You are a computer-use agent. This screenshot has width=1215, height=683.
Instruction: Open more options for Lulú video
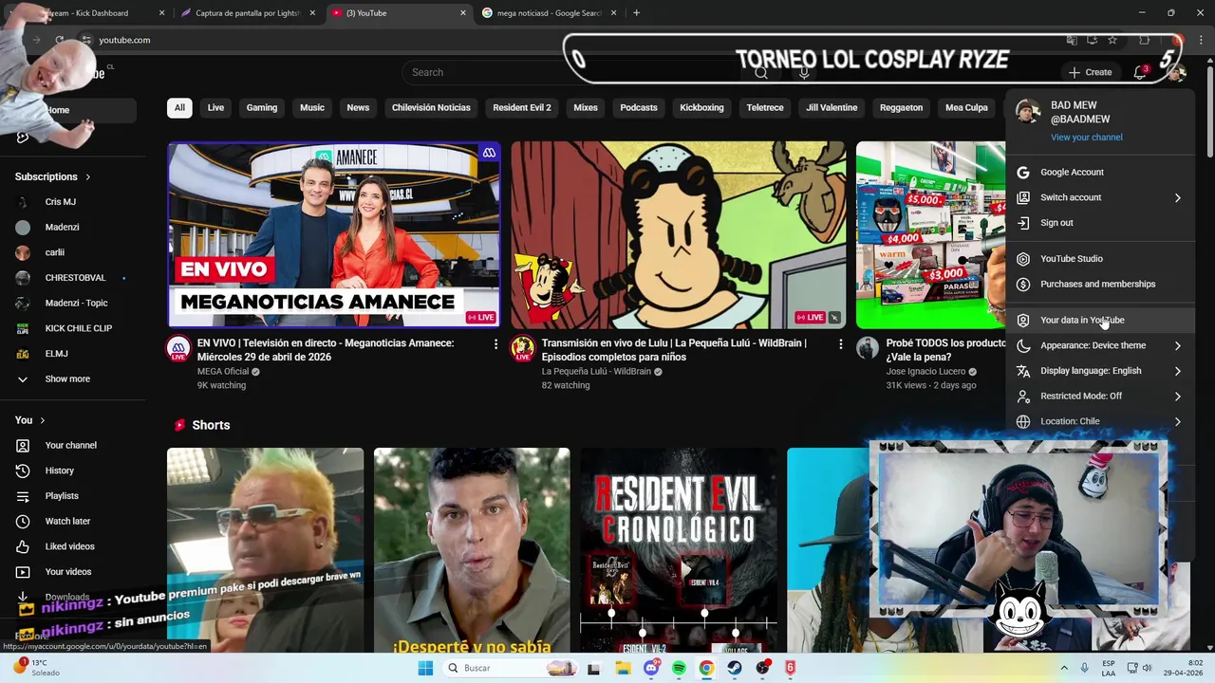point(840,344)
